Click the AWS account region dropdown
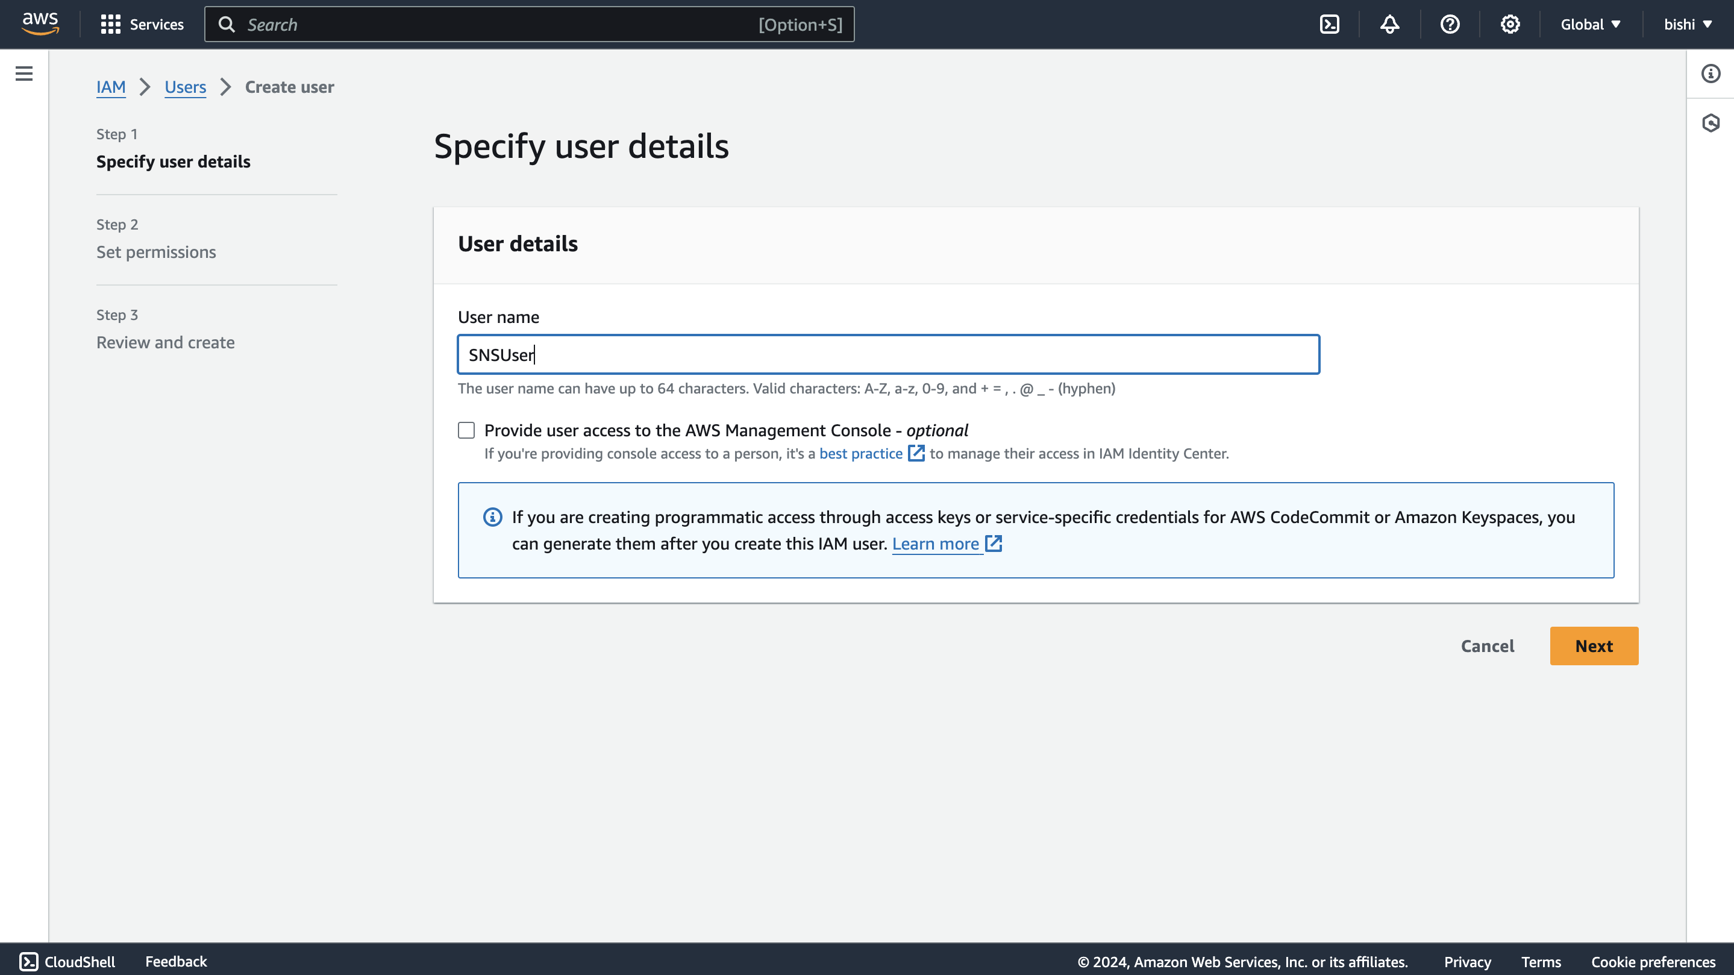The image size is (1734, 975). tap(1592, 24)
